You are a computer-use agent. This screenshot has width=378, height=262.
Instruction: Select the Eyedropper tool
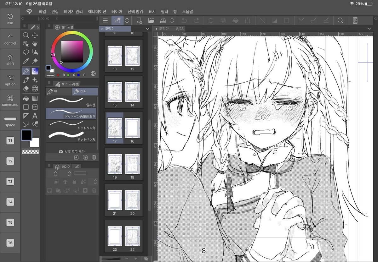(26, 61)
